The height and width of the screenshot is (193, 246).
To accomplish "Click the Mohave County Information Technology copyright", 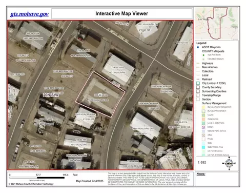I will point(31,184).
